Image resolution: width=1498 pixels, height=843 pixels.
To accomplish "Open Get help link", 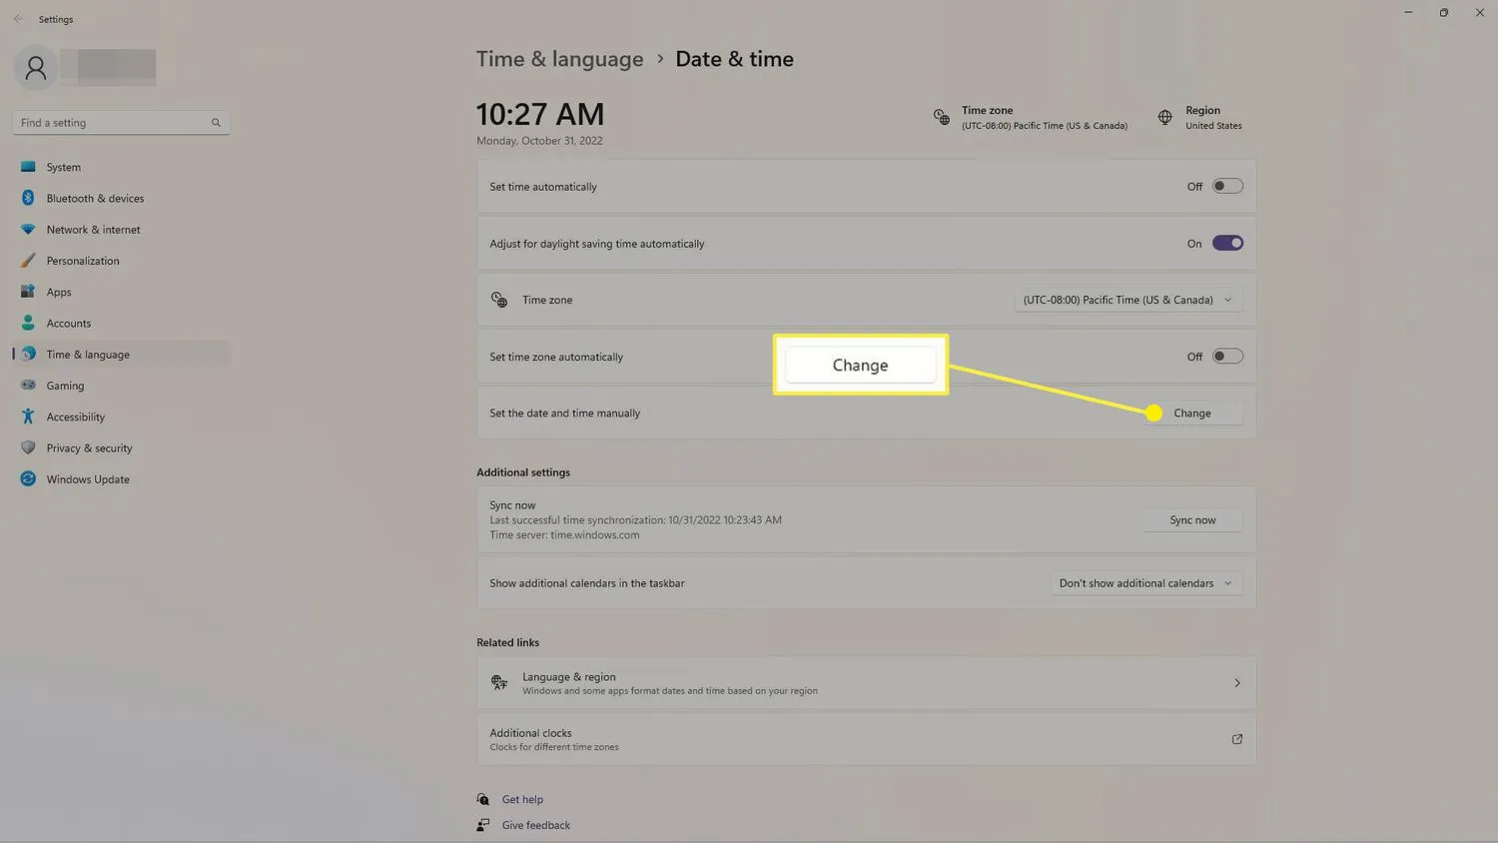I will pos(522,799).
